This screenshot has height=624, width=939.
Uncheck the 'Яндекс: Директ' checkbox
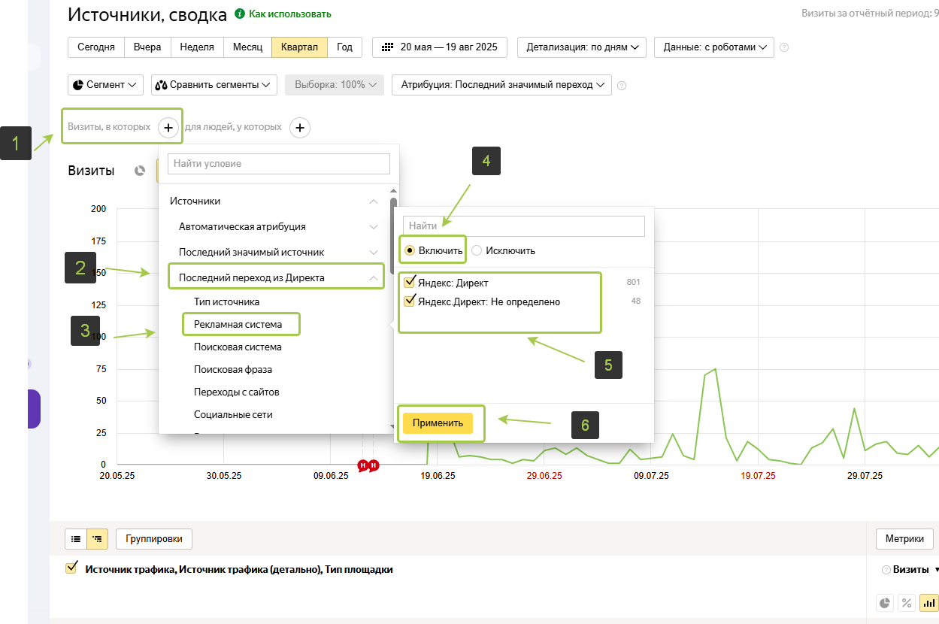410,283
